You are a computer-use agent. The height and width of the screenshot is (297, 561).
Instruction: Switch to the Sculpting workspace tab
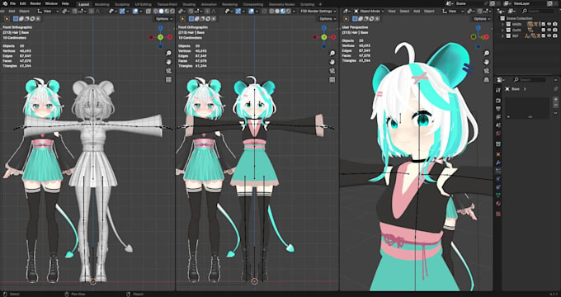(122, 4)
